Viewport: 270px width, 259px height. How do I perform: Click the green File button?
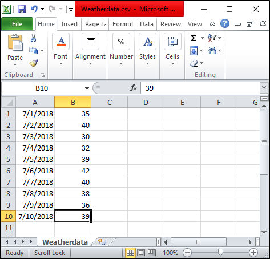pos(17,24)
